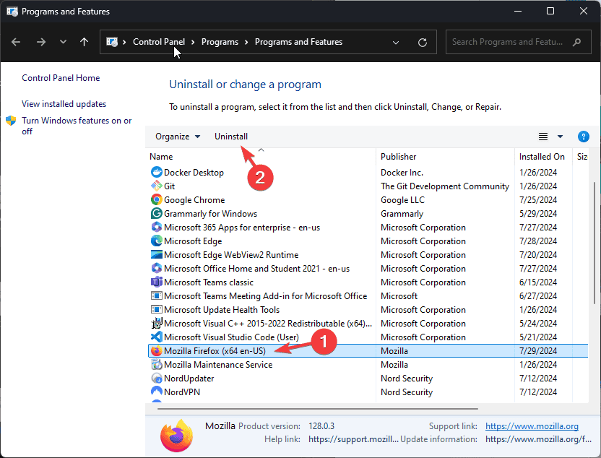Click the Refresh address bar button

(423, 42)
